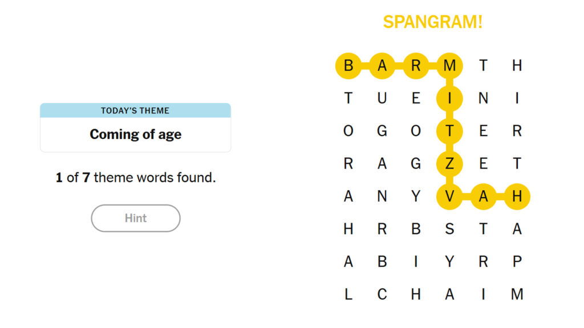Select the highlighted A tile next to V
The width and height of the screenshot is (584, 328).
(482, 196)
